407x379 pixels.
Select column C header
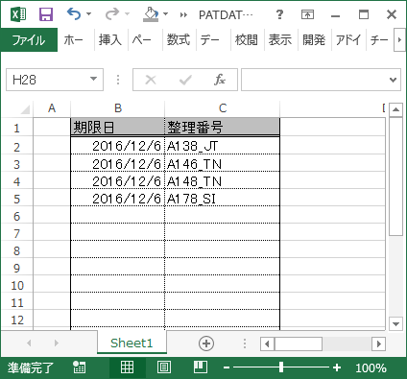click(223, 108)
